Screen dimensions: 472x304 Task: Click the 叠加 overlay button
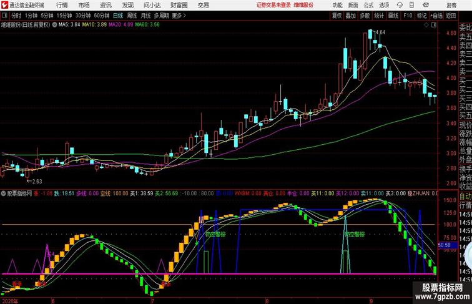(x=351, y=16)
